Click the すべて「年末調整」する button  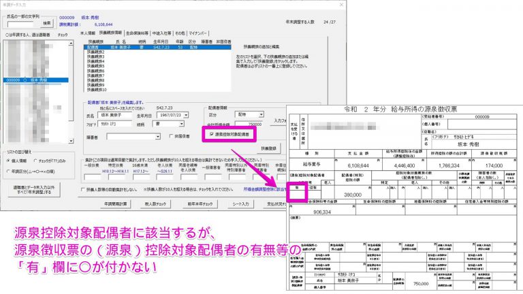[33, 190]
